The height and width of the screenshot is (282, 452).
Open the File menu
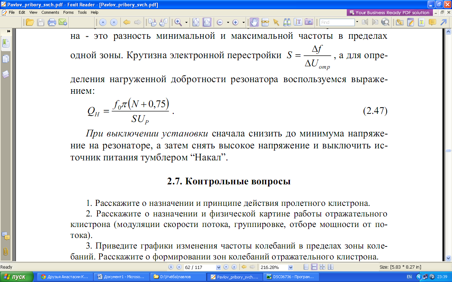(x=12, y=12)
